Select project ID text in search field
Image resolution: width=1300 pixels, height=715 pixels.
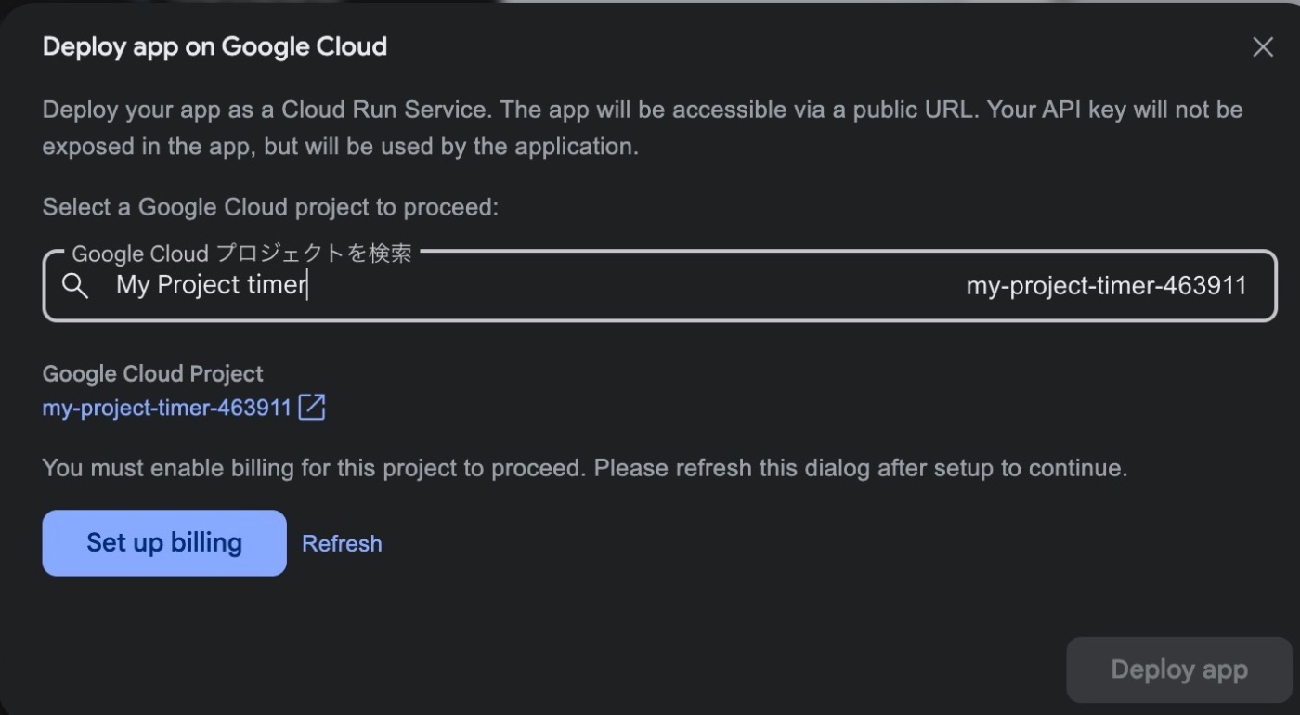(1106, 286)
